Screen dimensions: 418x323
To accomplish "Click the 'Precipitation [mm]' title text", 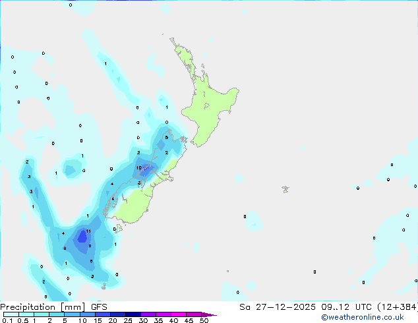I will point(43,307).
